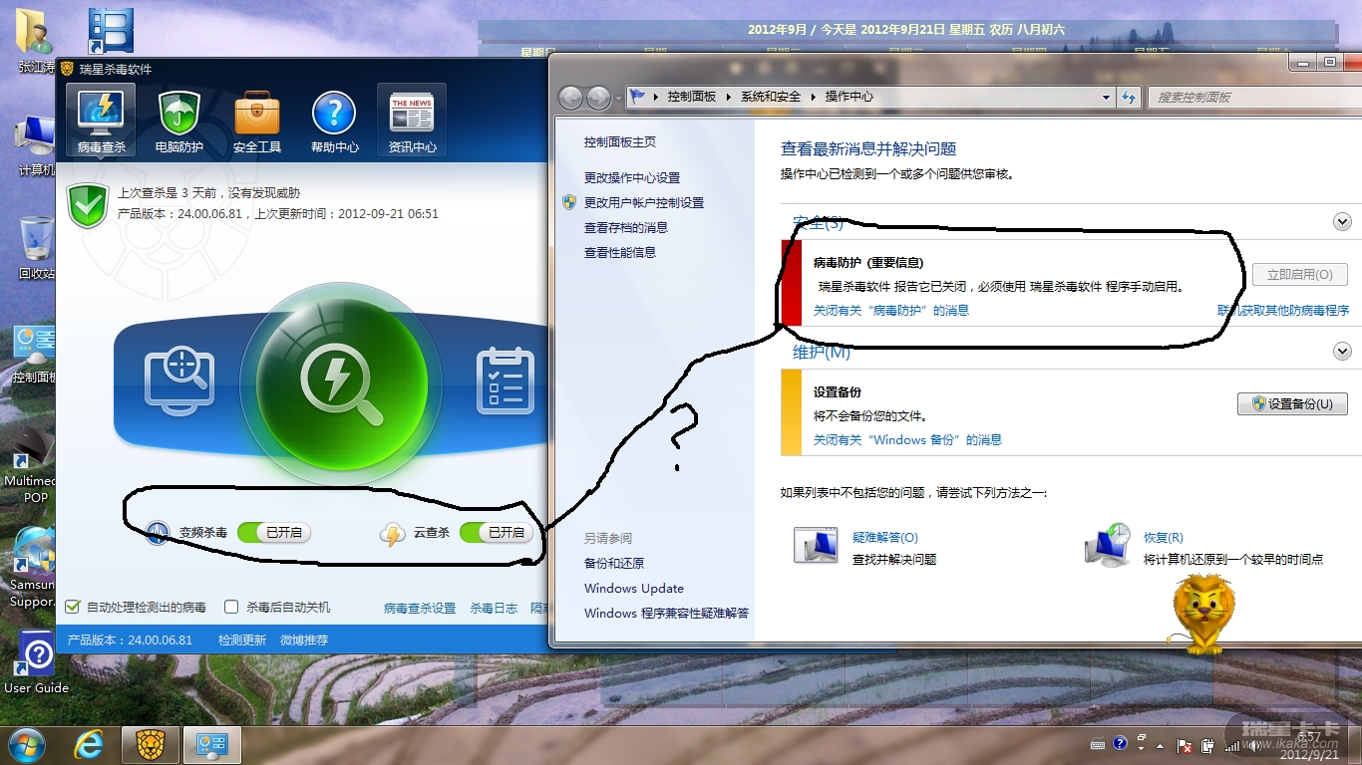This screenshot has width=1362, height=765.
Task: Toggle the 云查杀 switch
Action: click(496, 533)
